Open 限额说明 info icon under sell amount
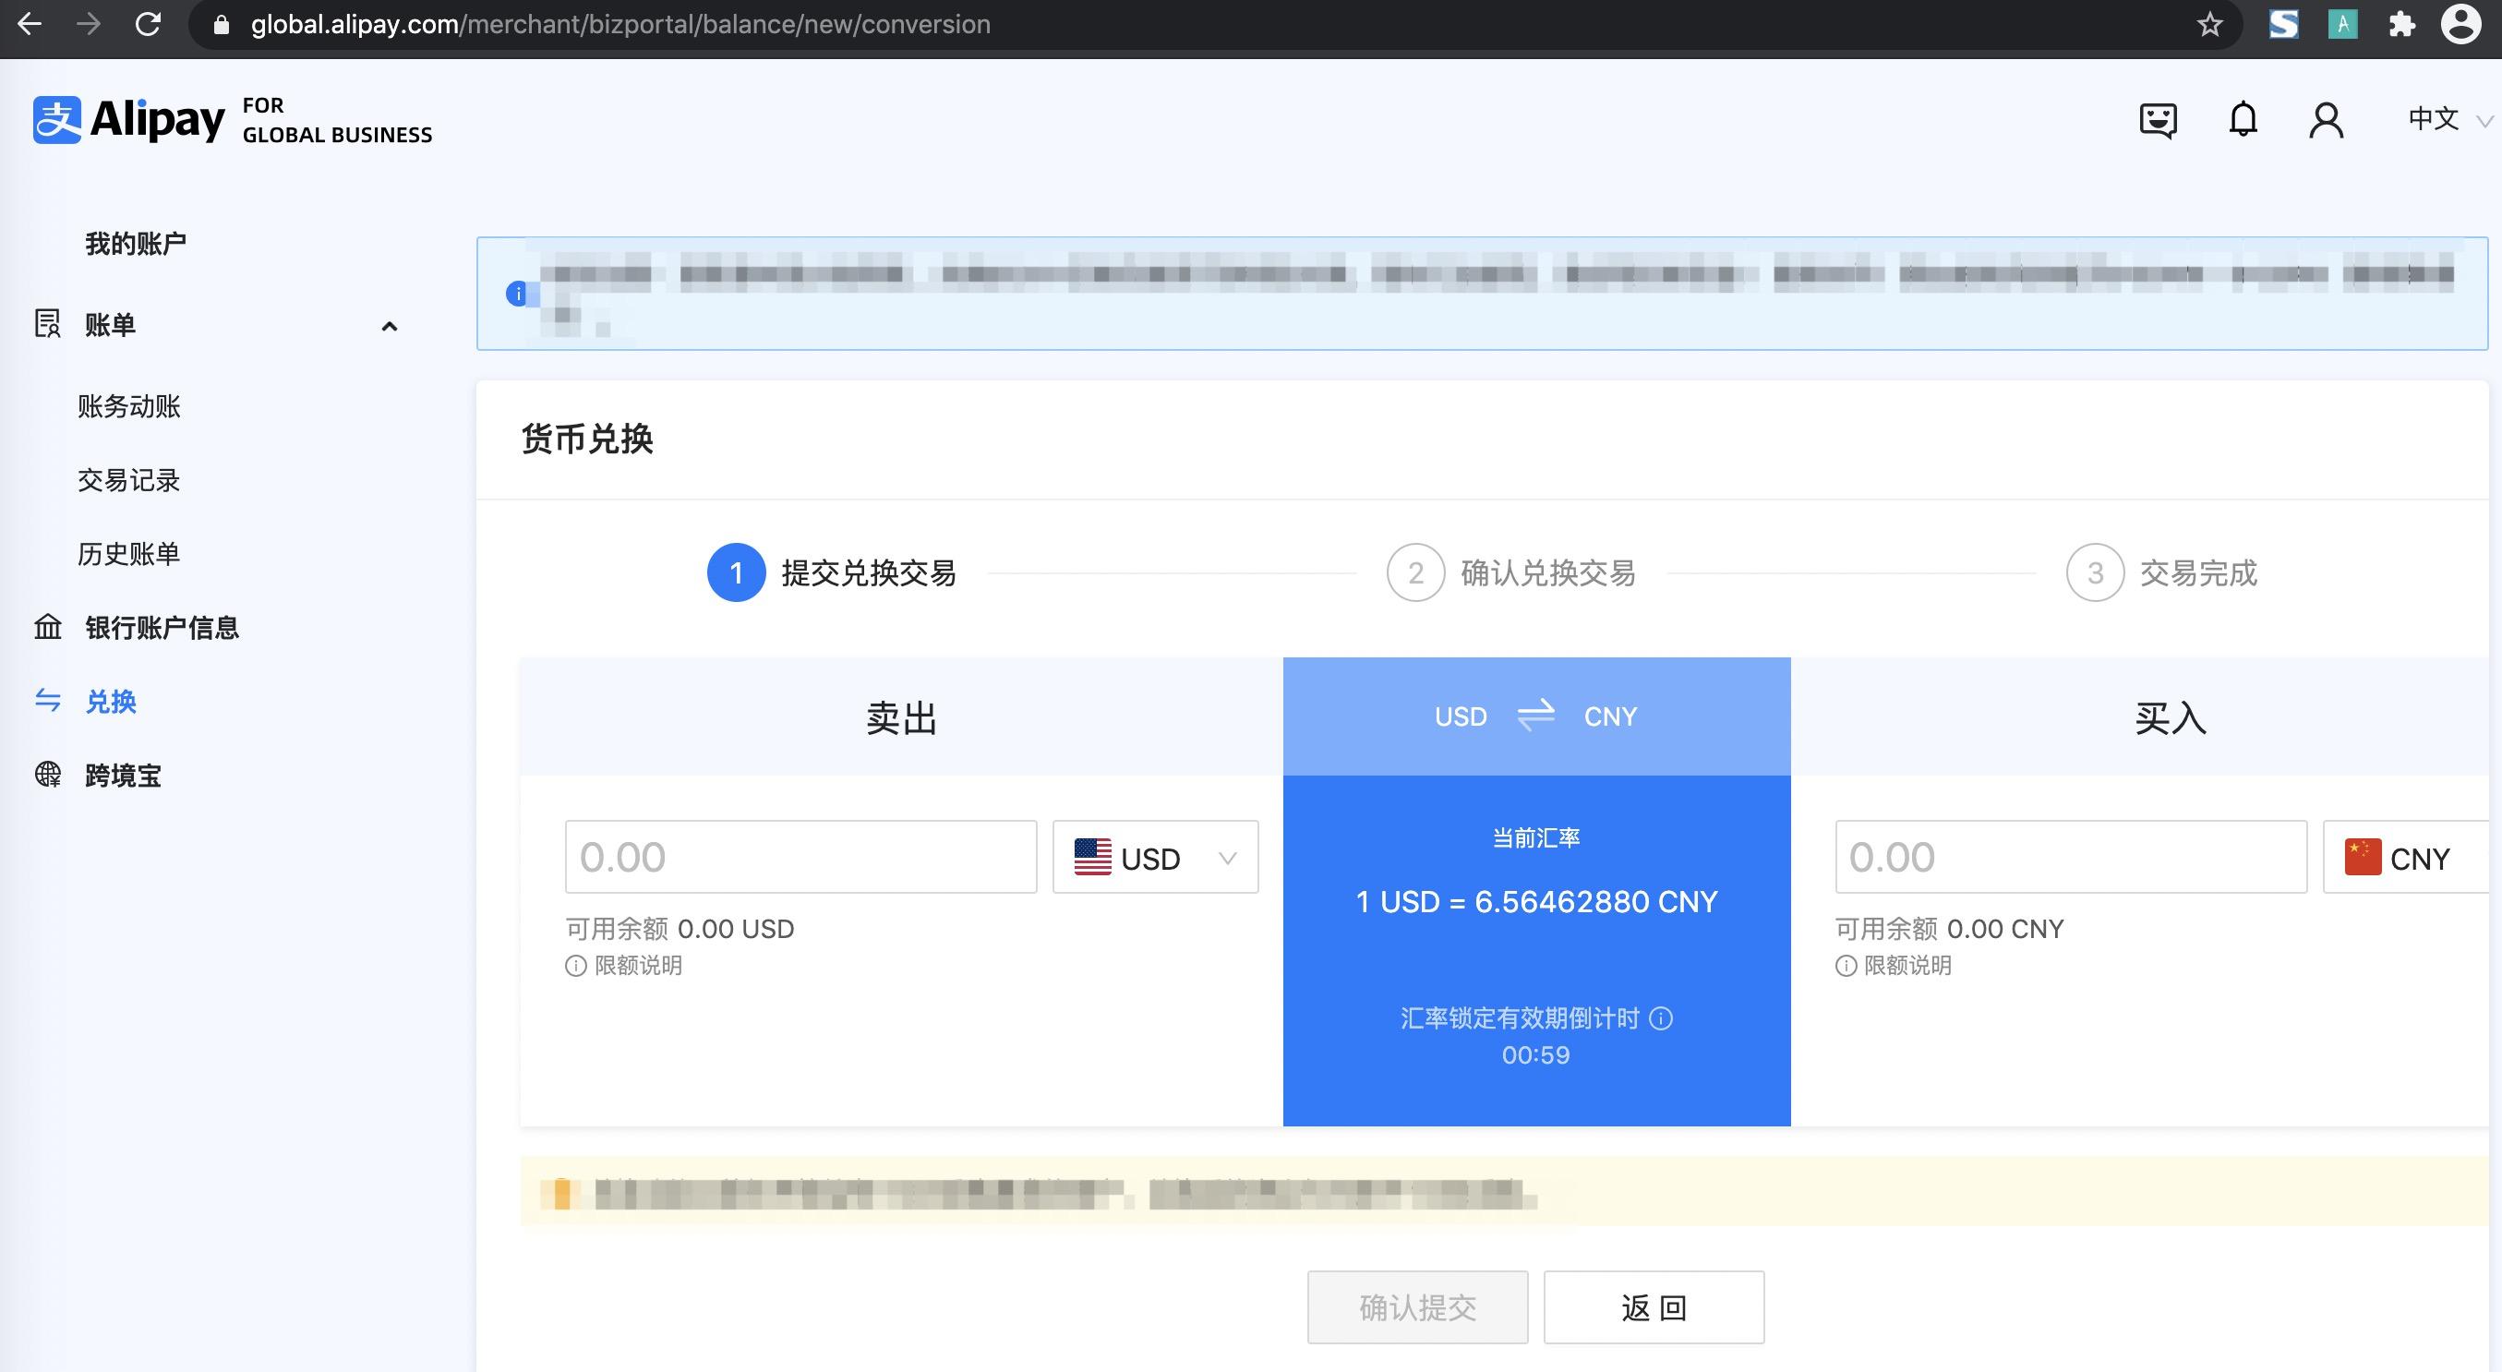Viewport: 2502px width, 1372px height. click(574, 965)
